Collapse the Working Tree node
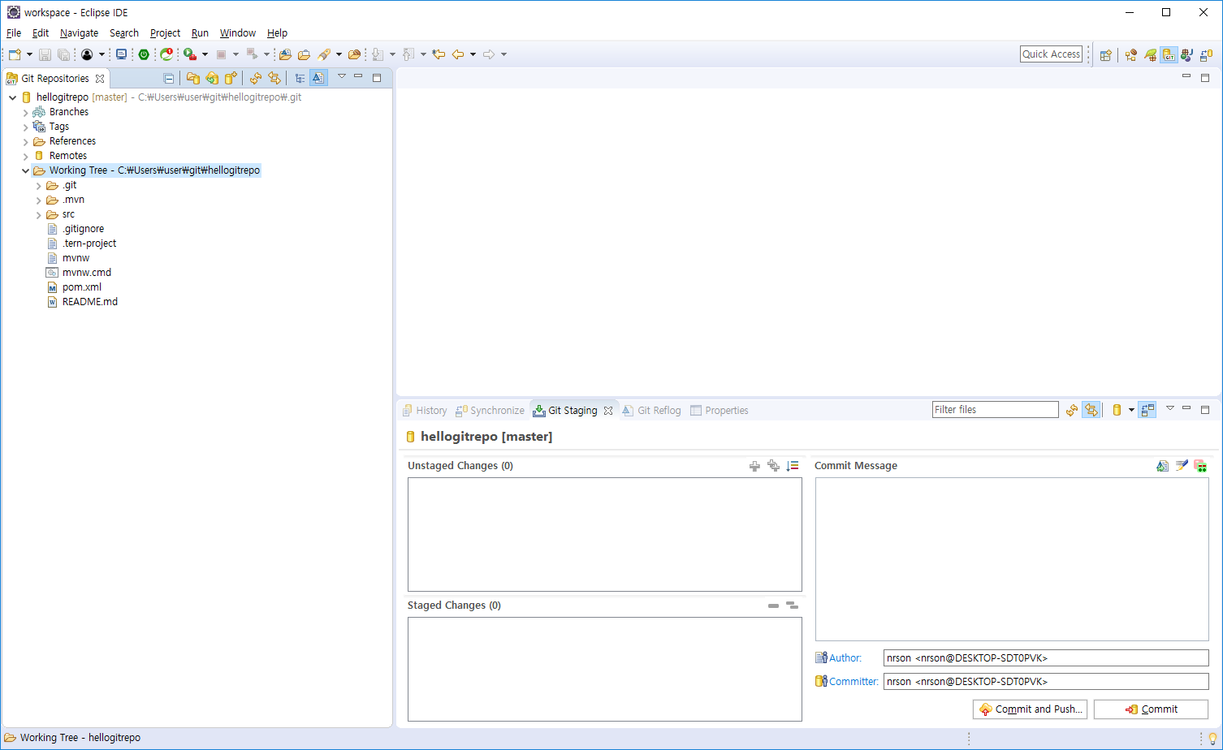 click(x=26, y=171)
